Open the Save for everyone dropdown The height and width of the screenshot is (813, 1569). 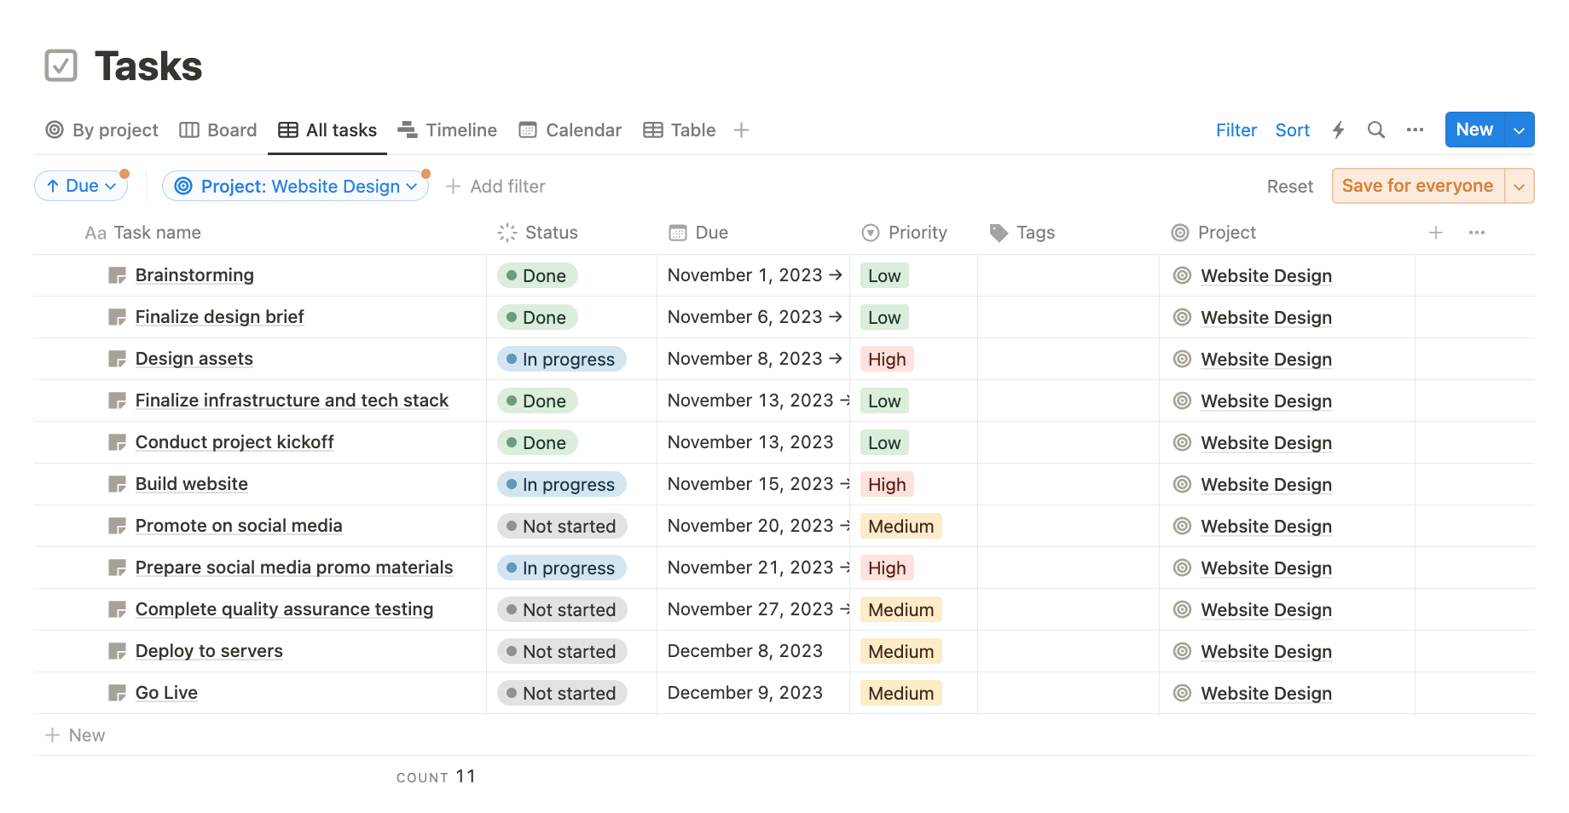1519,186
